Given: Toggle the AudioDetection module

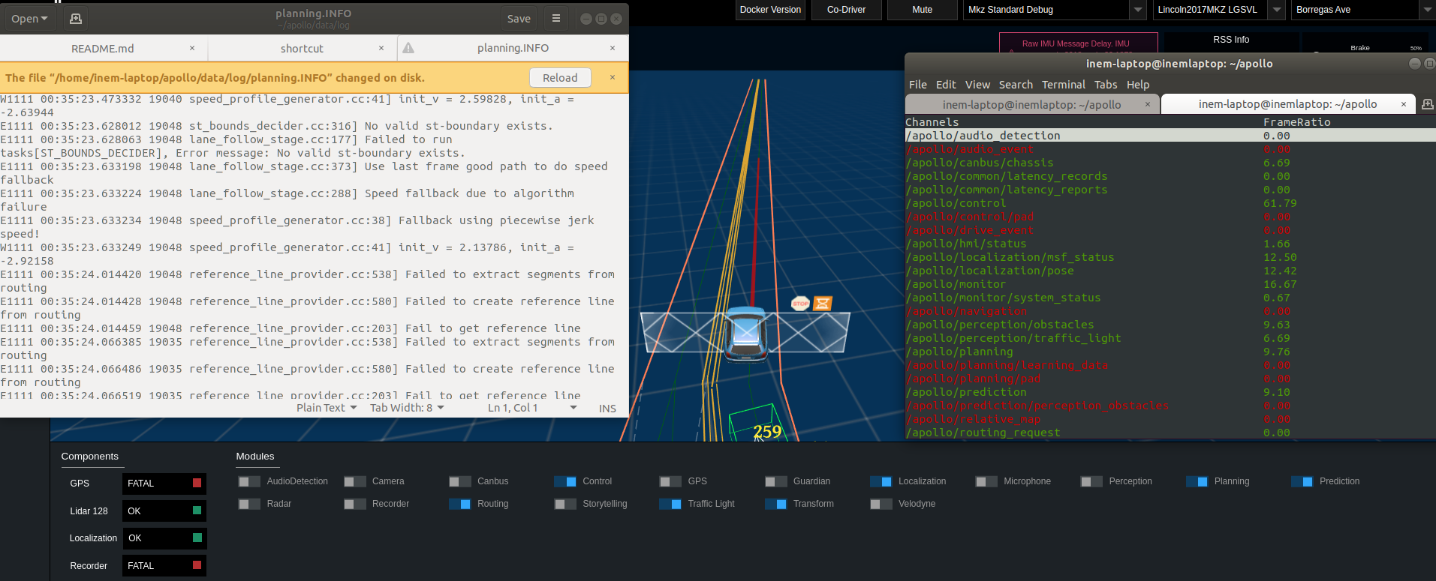Looking at the screenshot, I should [249, 481].
